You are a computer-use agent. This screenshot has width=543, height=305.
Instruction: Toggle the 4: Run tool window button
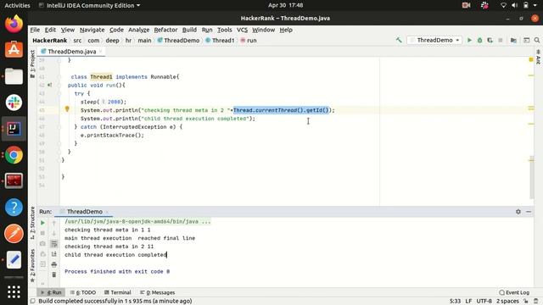[51, 292]
